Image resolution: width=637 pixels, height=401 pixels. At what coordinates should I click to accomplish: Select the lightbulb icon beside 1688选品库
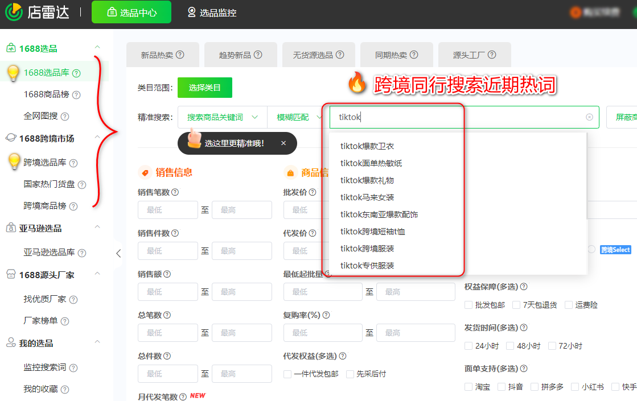(x=13, y=73)
